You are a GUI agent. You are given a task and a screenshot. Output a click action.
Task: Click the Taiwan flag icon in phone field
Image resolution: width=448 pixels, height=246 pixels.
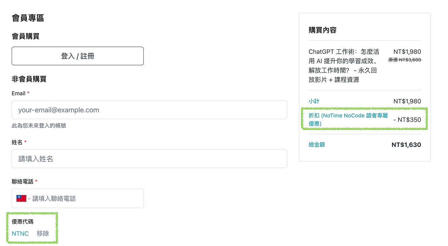point(21,198)
